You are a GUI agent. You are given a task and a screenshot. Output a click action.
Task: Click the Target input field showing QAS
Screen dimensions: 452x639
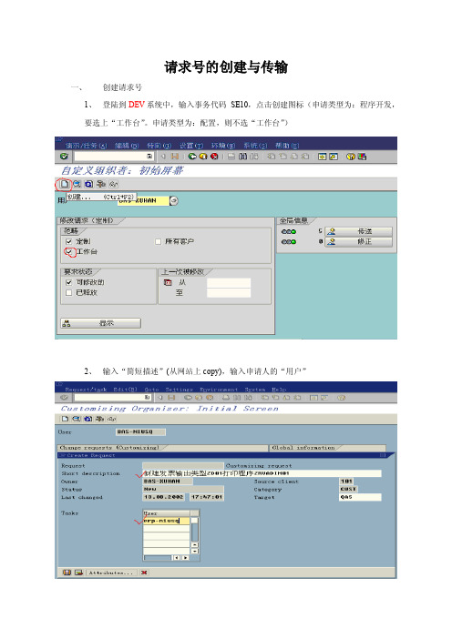click(360, 497)
